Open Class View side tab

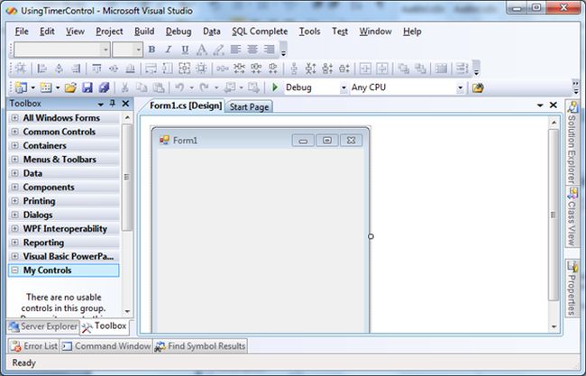[572, 216]
